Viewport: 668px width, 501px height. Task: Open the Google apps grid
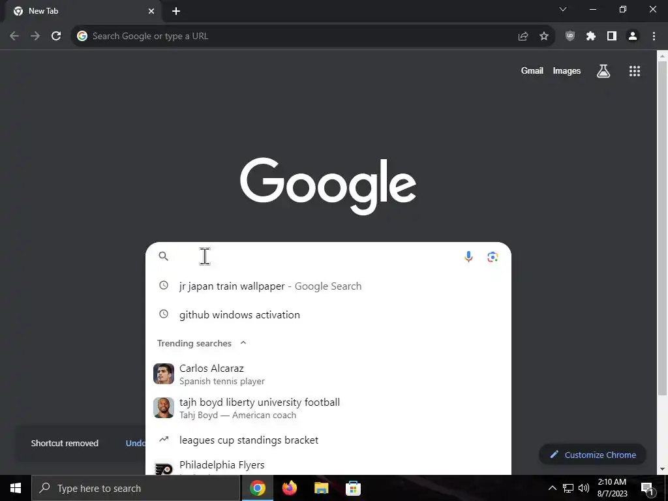click(635, 71)
